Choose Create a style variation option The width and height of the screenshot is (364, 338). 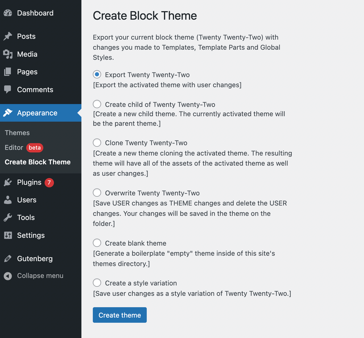pyautogui.click(x=97, y=283)
